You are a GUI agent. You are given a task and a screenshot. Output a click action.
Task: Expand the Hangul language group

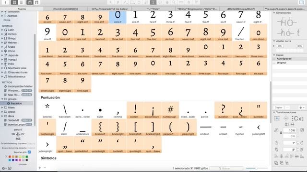point(2,59)
